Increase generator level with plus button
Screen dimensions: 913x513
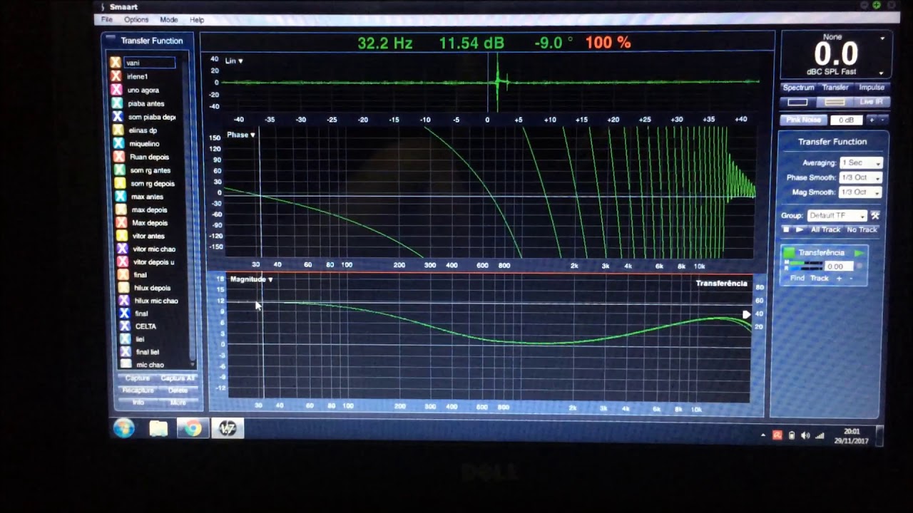[871, 120]
